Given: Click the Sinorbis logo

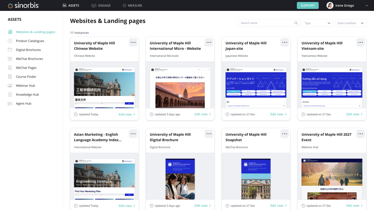Looking at the screenshot, I should tap(23, 5).
